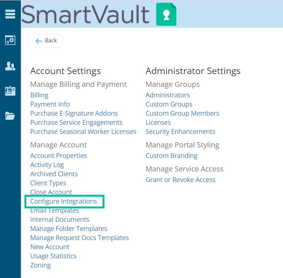Viewport: 283px width, 278px height.
Task: Open the hamburger menu icon
Action: [10, 14]
